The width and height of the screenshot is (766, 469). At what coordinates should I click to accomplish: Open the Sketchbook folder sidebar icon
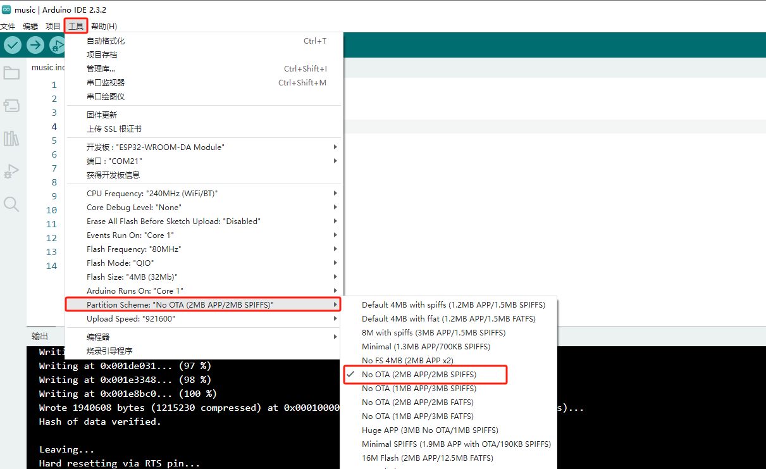[x=11, y=73]
